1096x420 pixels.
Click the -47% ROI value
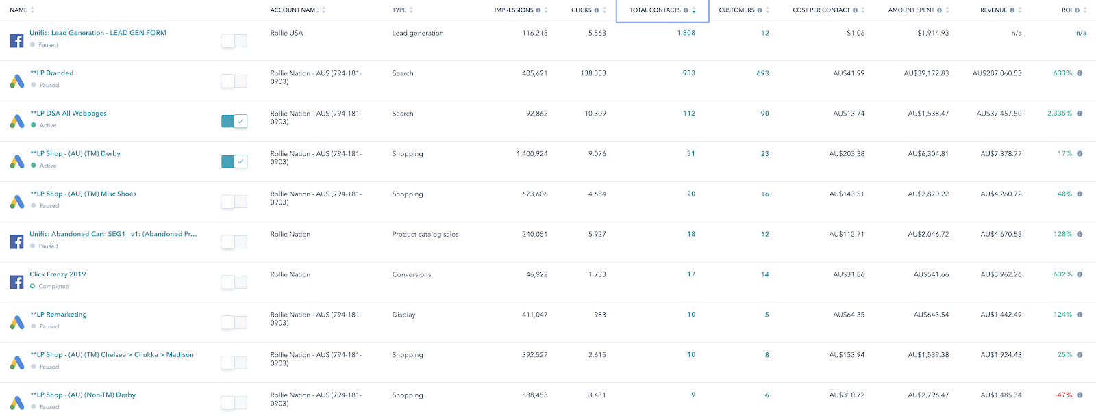click(x=1064, y=395)
